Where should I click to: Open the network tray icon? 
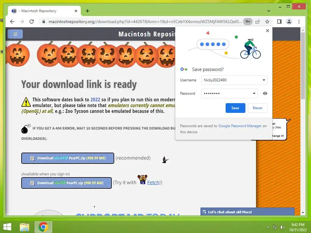275,227
